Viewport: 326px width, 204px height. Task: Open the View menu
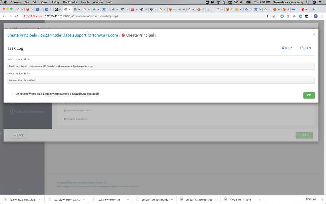44,2
